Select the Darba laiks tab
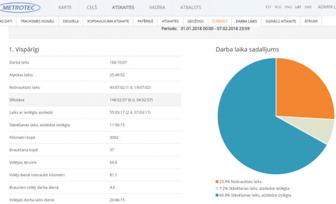This screenshot has width=336, height=204. pos(246,21)
